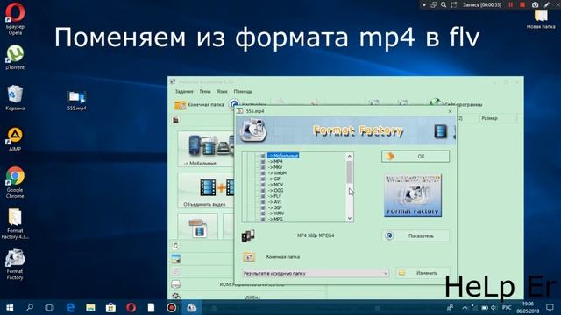561x315 pixels.
Task: Select the '-> OGG' format in list
Action: [x=275, y=191]
